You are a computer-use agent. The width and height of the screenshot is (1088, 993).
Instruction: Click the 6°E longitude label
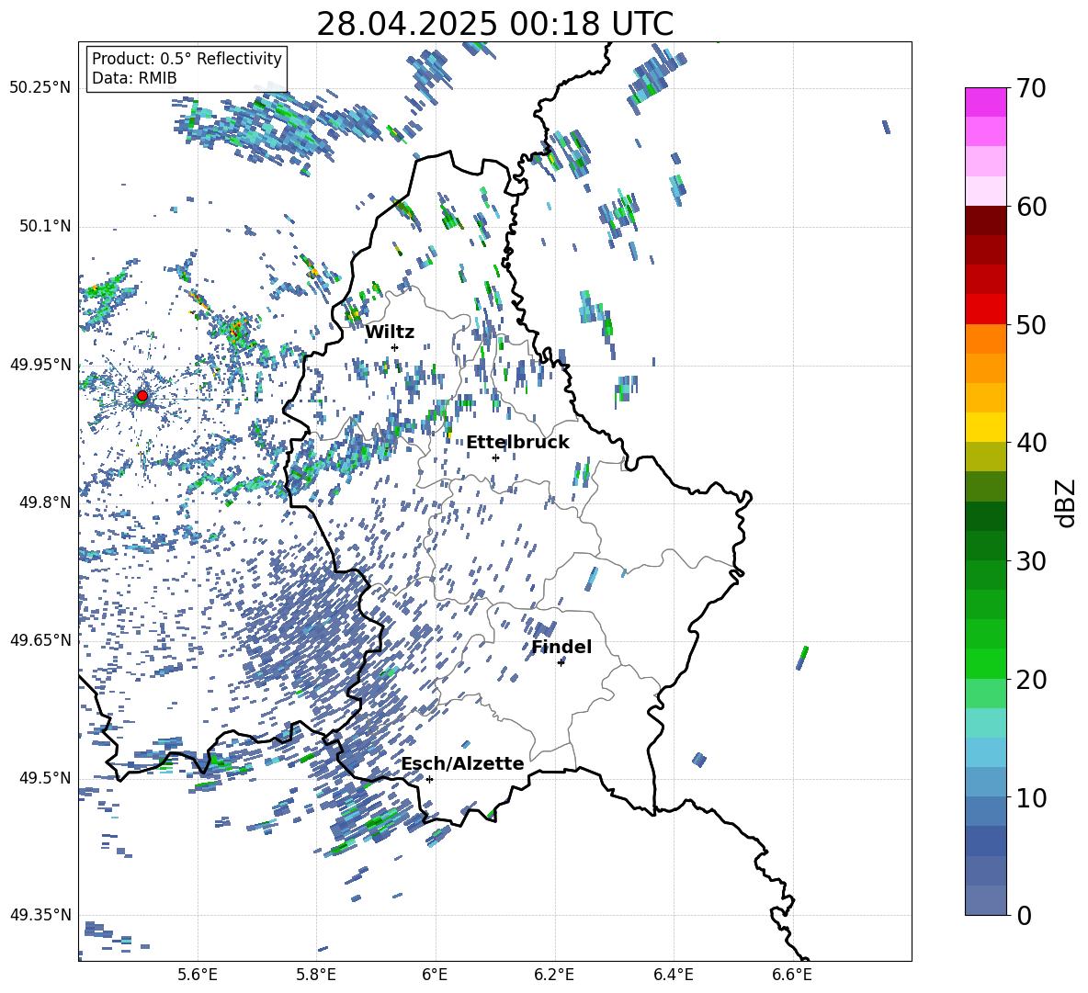(435, 975)
